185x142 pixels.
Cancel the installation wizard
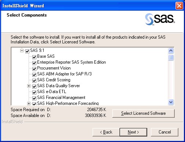pyautogui.click(x=164, y=132)
